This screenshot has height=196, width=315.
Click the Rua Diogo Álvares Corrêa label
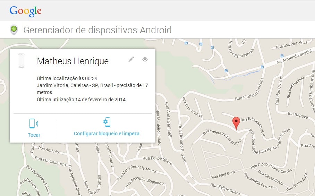point(271,168)
